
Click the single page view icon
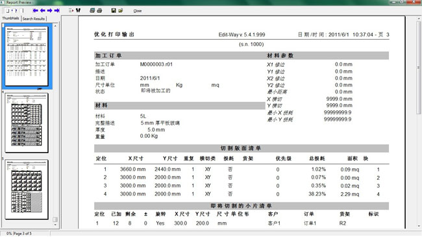8,10
